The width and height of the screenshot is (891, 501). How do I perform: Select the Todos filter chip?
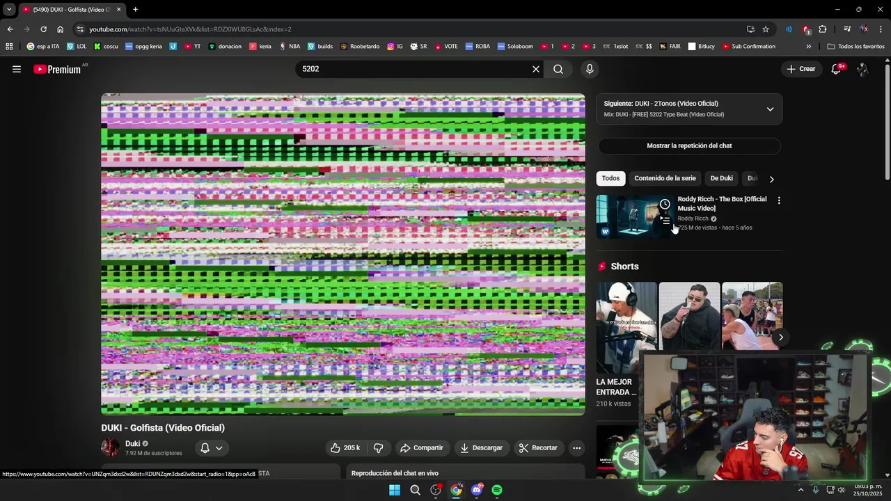[x=610, y=178]
